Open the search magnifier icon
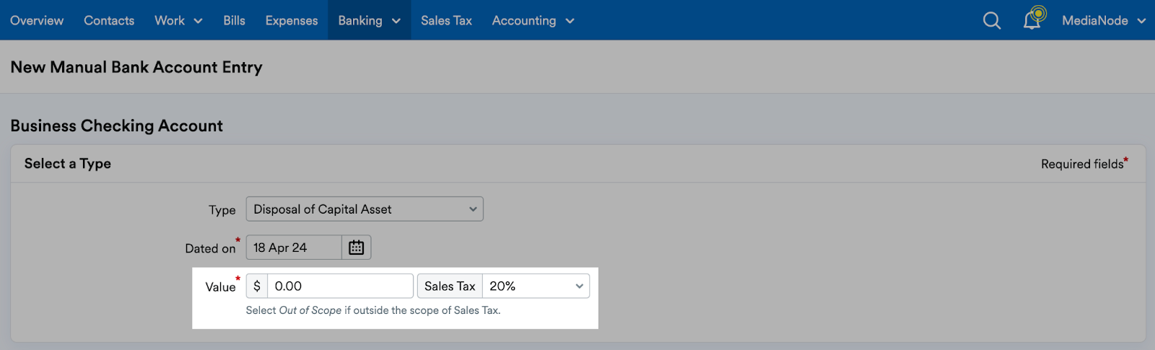The image size is (1155, 350). [992, 21]
